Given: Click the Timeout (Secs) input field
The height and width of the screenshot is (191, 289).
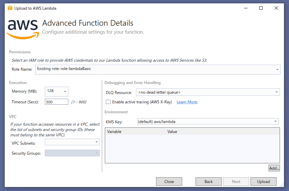Looking at the screenshot, I should (x=56, y=102).
